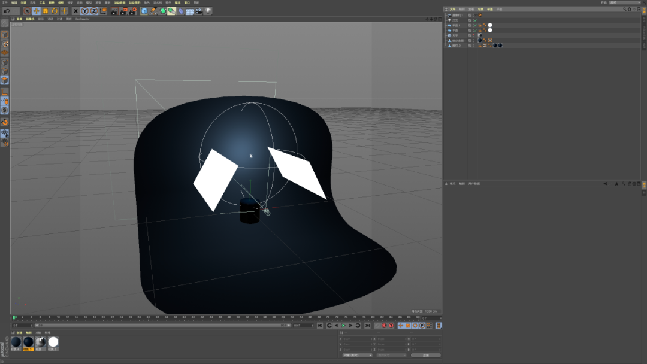647x364 pixels.
Task: Open the size mode dropdown in the coordinates panel
Action: pos(391,355)
